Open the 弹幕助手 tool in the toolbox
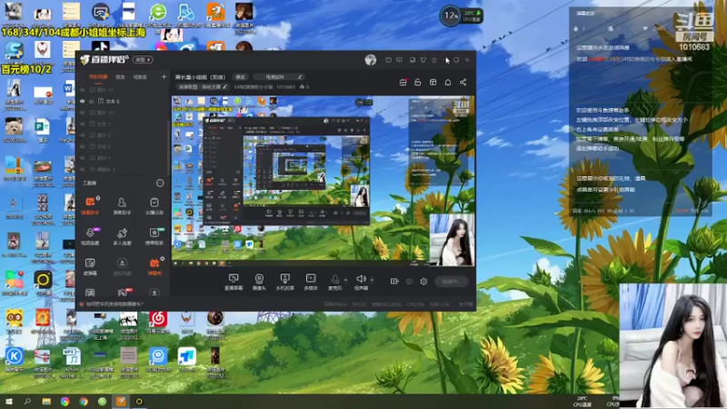Viewport: 727px width, 409px height. coord(90,205)
